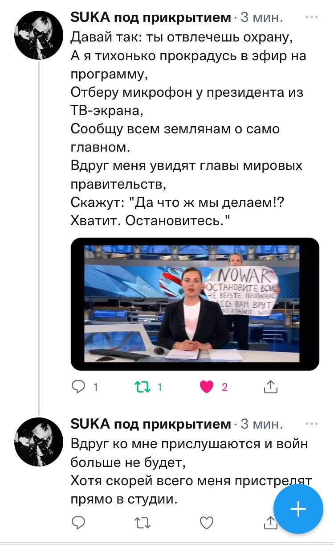
Task: Open the first tweet's author name
Action: [x=151, y=18]
